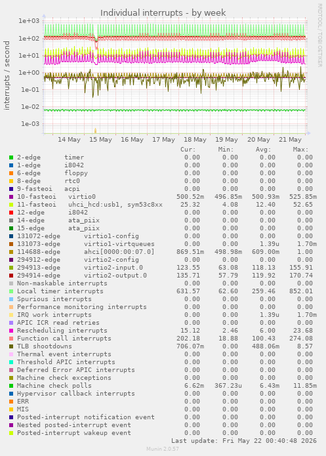This screenshot has height=456, width=326.
Task: Click the 19 May date marker on the x-axis
Action: pyautogui.click(x=226, y=140)
